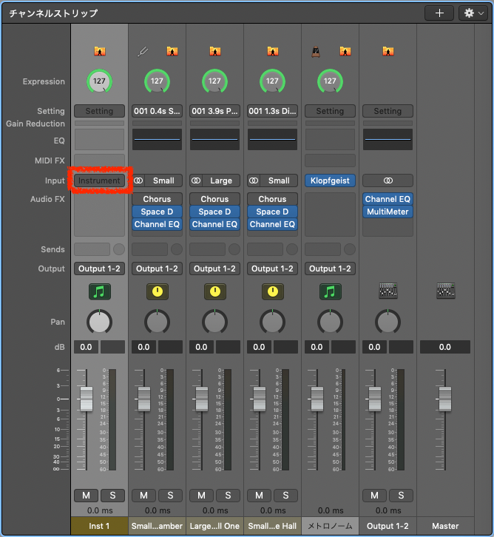Screen dimensions: 494x537
Task: Click the Master volume fader handle
Action: click(445, 399)
